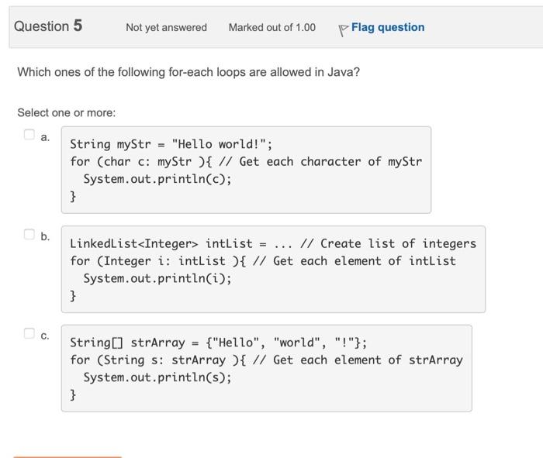Click the 'Marked out of 1.00' text

(x=272, y=27)
